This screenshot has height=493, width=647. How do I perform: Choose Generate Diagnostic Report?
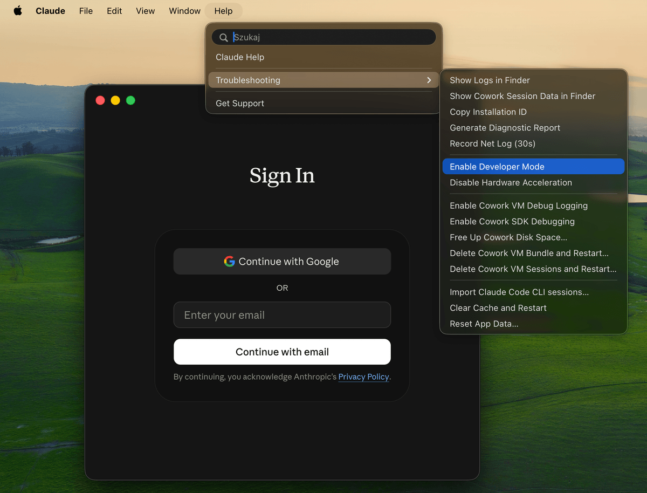[x=533, y=127]
